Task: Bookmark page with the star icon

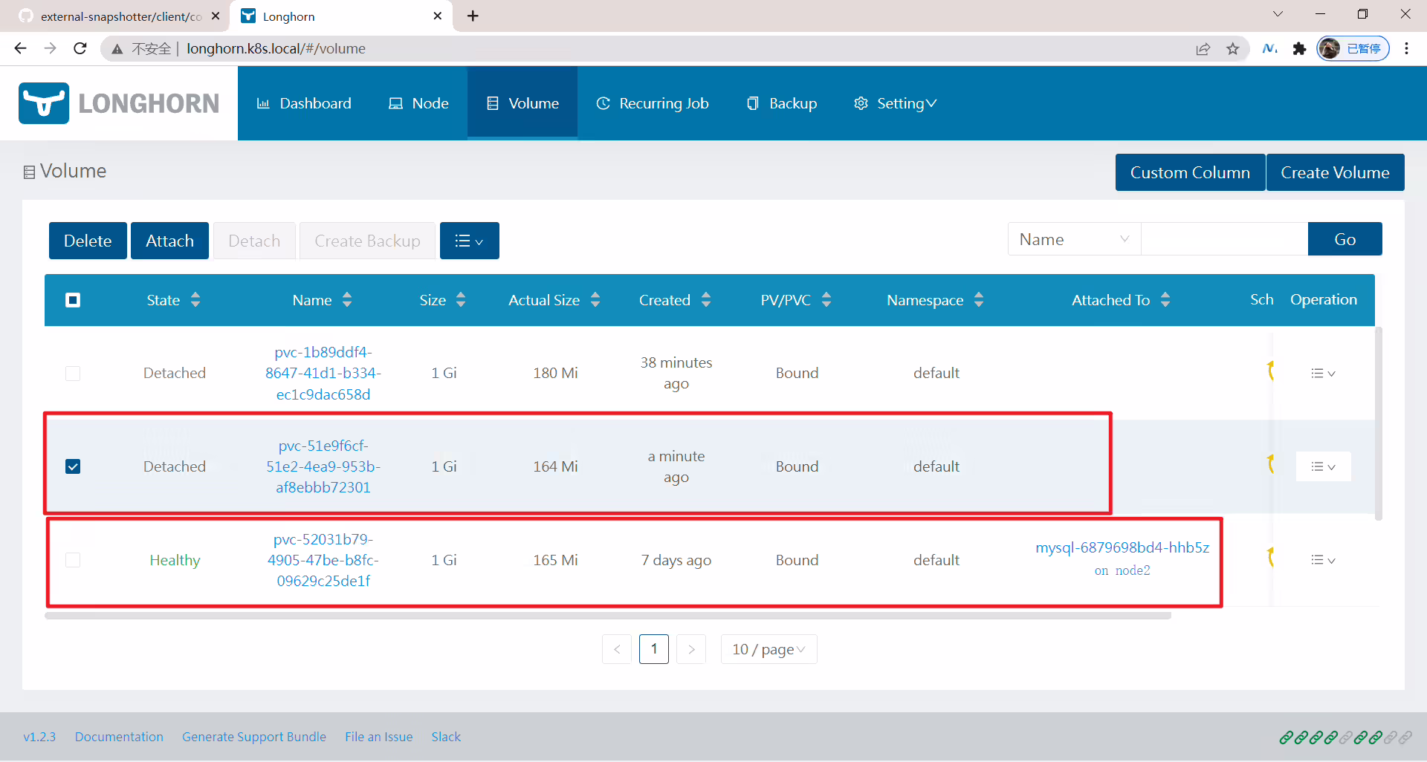Action: tap(1233, 49)
